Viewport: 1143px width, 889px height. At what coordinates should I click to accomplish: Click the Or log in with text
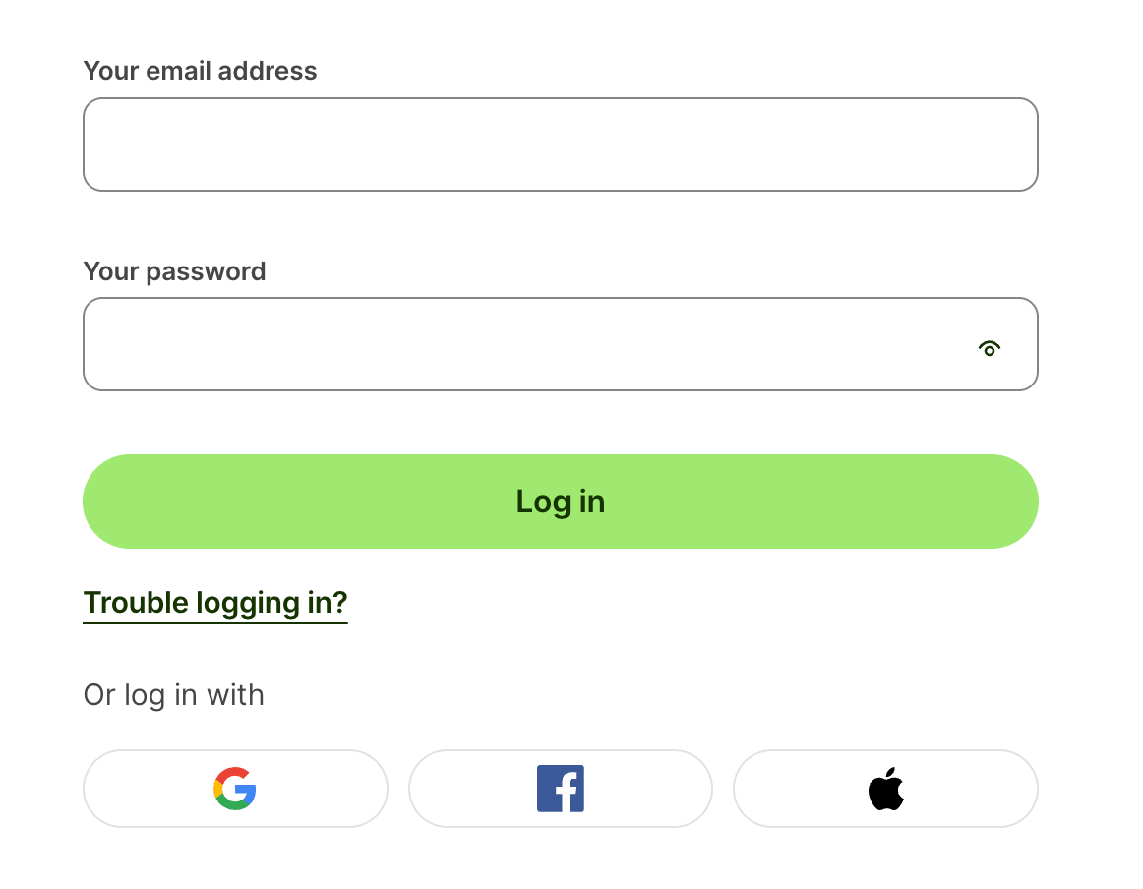click(173, 695)
